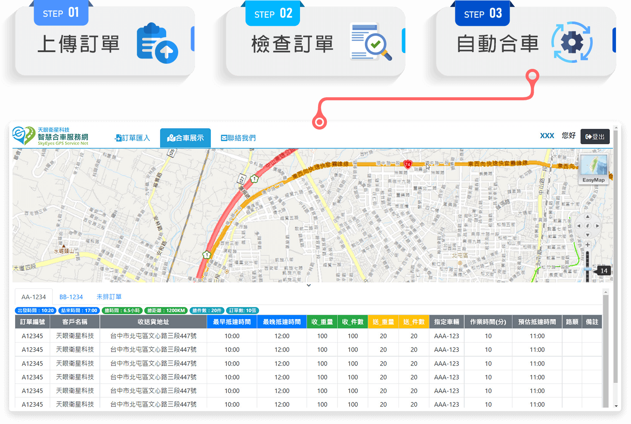
Task: Click the auto carpool gear icon
Action: click(572, 42)
